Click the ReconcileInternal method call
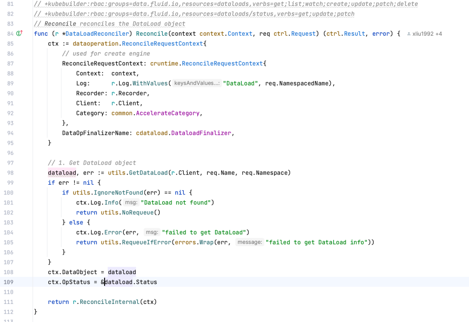469x322 pixels. pos(109,302)
